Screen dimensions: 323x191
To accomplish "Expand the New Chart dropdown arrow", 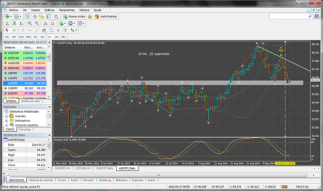I will click(x=11, y=17).
